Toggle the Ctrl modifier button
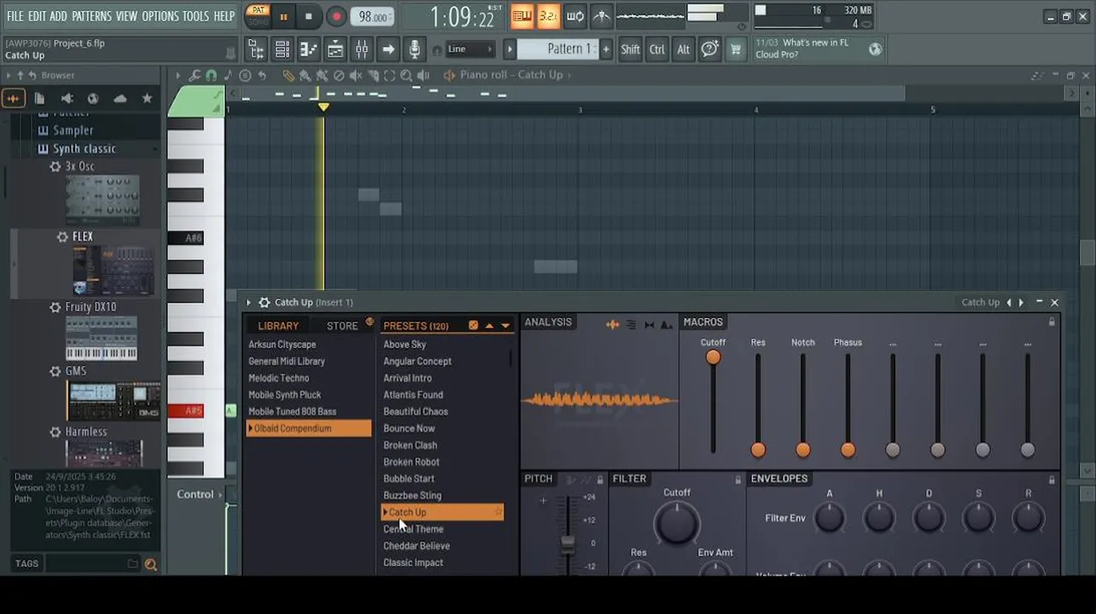The height and width of the screenshot is (614, 1096). [x=656, y=49]
